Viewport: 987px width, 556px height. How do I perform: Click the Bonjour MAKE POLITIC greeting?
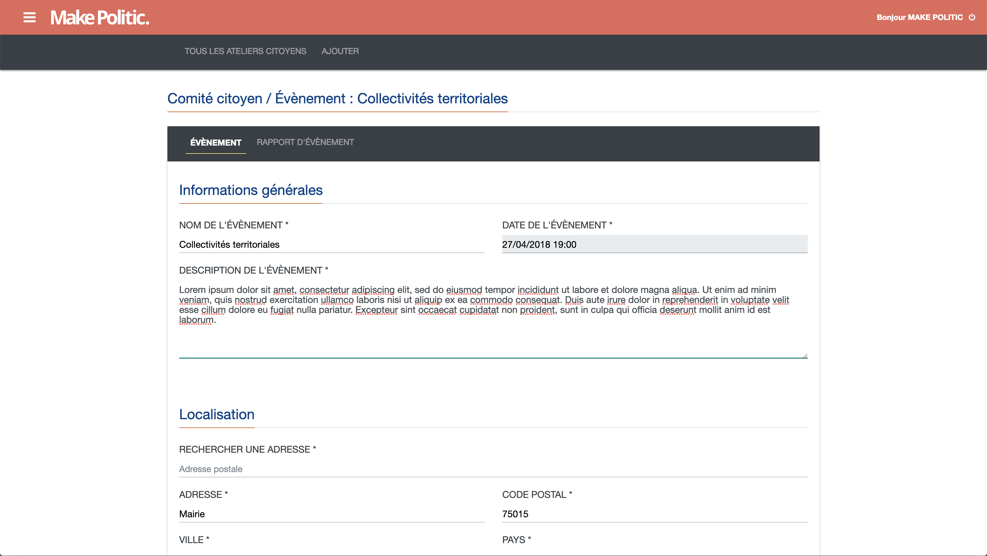(x=919, y=17)
